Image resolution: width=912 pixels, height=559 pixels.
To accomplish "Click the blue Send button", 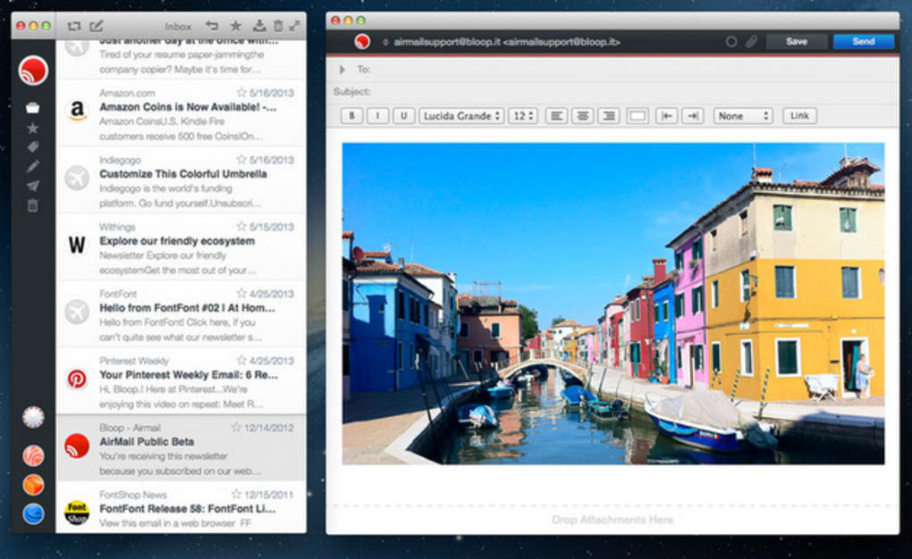I will pyautogui.click(x=863, y=42).
